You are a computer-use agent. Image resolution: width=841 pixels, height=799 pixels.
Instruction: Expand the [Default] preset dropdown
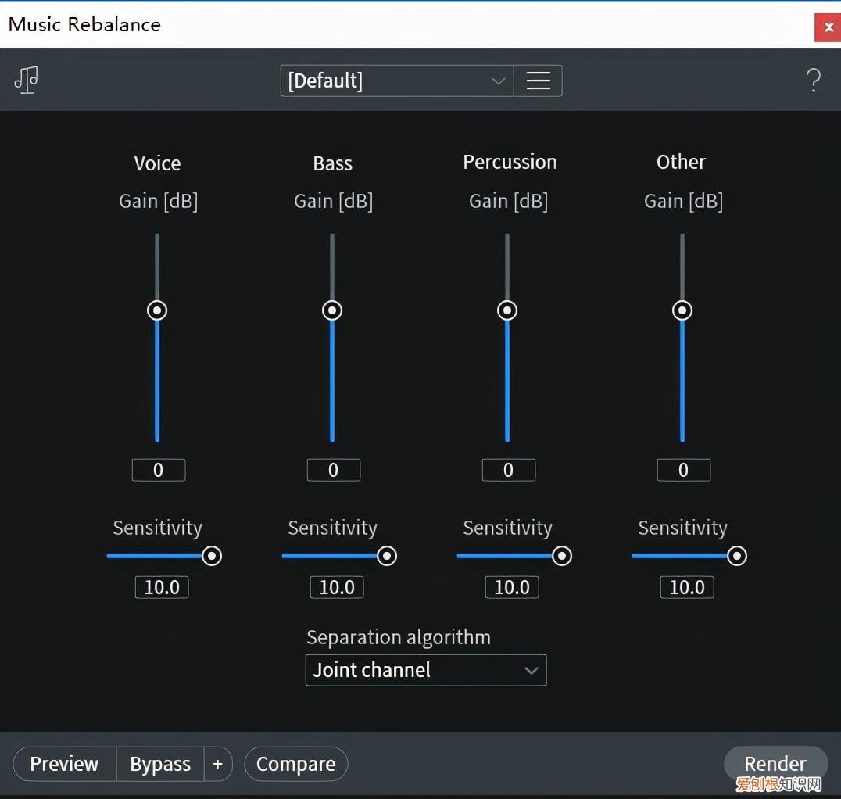point(397,81)
